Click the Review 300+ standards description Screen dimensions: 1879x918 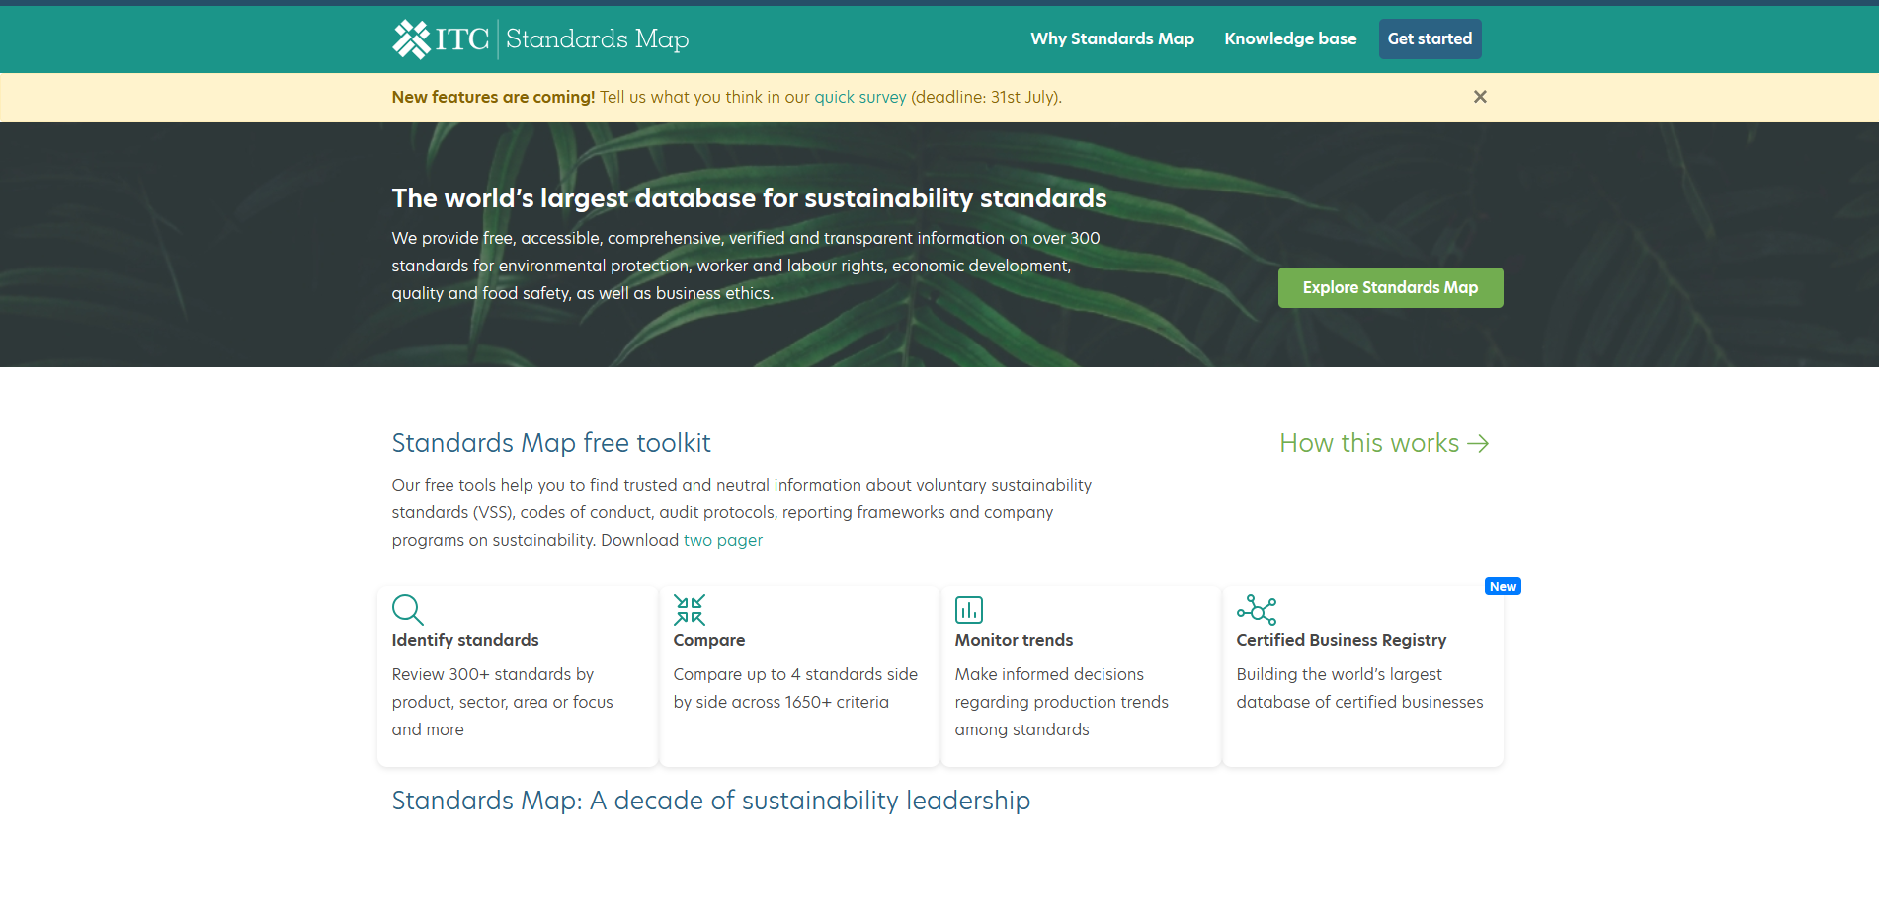tap(502, 702)
